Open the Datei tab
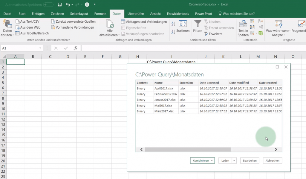This screenshot has height=179, width=306. [7, 14]
